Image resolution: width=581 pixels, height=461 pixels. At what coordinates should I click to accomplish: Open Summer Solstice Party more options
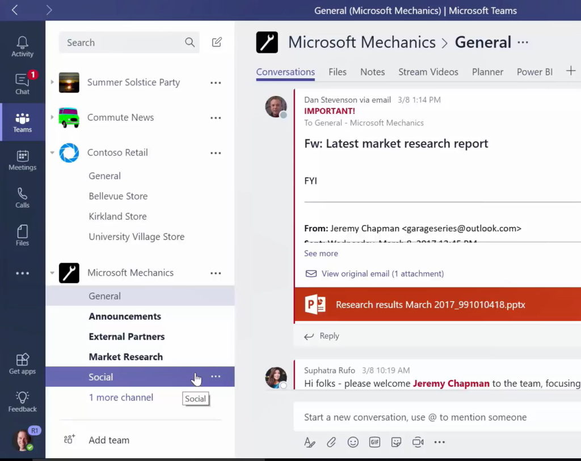tap(216, 83)
